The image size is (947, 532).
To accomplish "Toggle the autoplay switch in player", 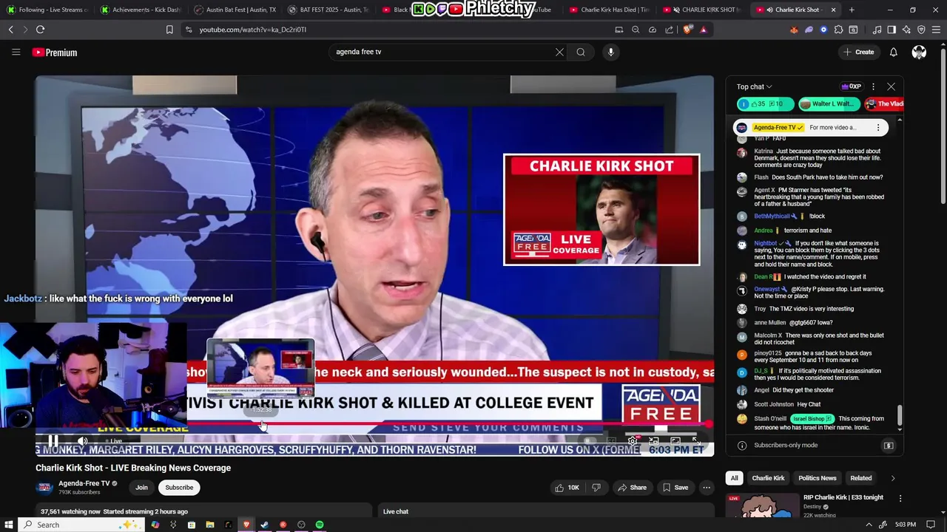I will (589, 441).
